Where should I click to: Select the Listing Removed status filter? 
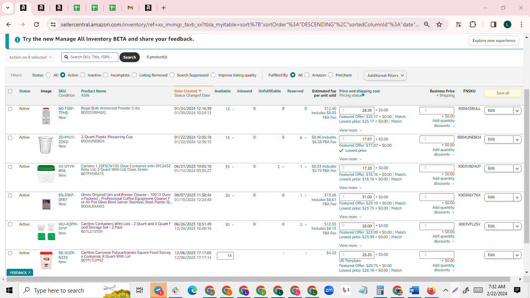click(134, 75)
